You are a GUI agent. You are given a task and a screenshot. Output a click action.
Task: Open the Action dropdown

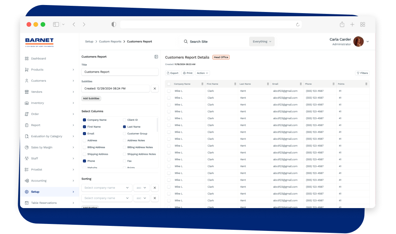(202, 73)
